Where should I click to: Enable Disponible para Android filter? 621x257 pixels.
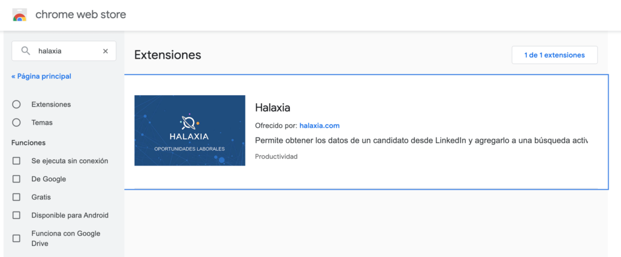click(16, 215)
